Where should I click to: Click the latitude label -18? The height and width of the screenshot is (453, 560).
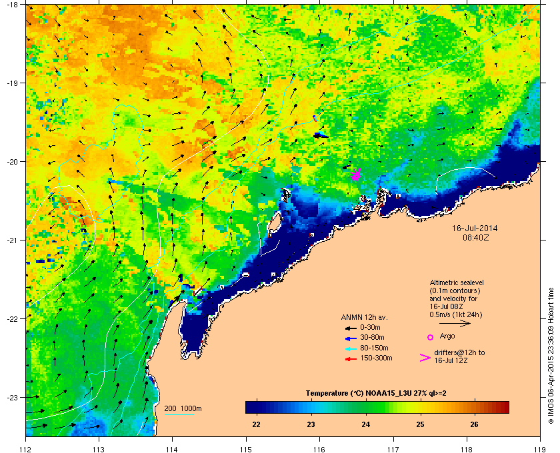[x=11, y=5]
